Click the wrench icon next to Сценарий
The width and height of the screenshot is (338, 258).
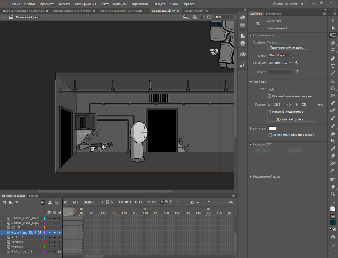pyautogui.click(x=297, y=63)
